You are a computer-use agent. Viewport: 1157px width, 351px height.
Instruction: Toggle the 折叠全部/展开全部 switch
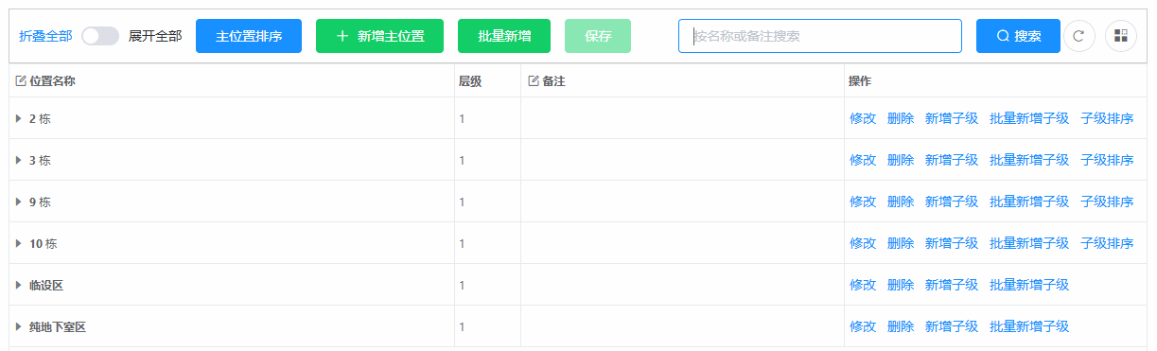tap(100, 36)
